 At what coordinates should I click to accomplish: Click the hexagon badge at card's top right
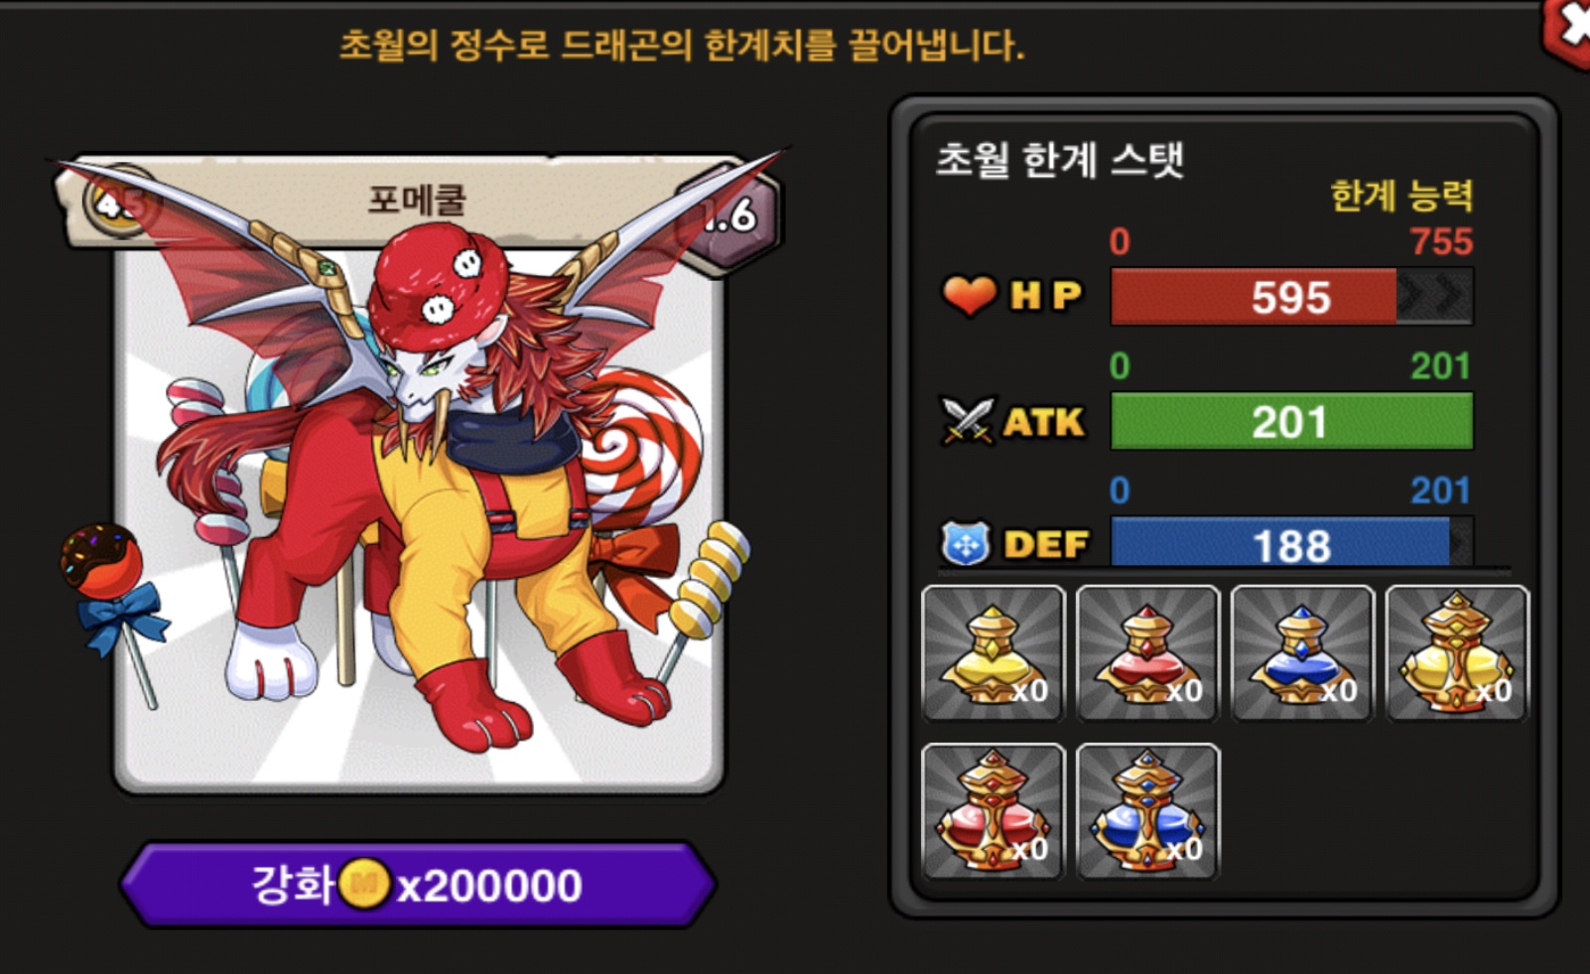pos(729,213)
